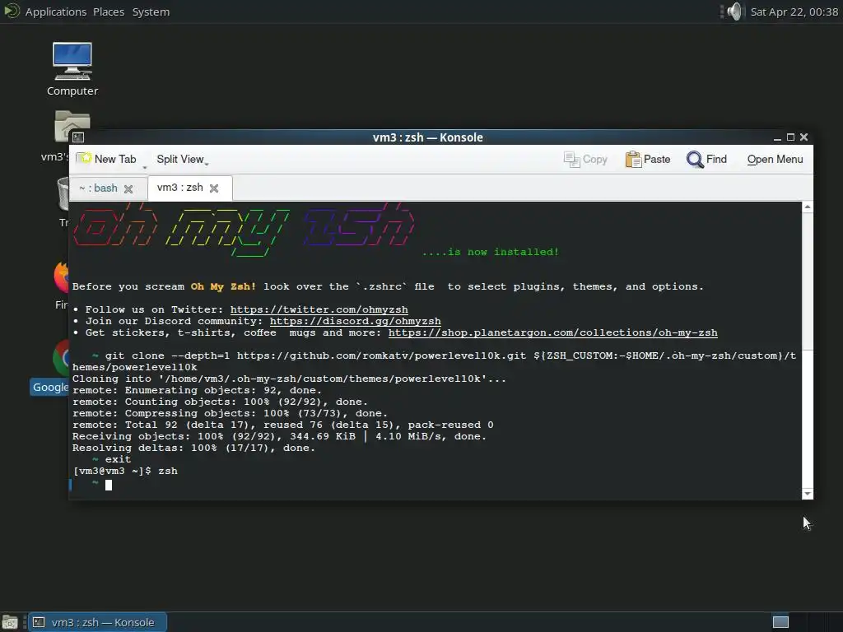Close the Konsole window

(x=803, y=137)
